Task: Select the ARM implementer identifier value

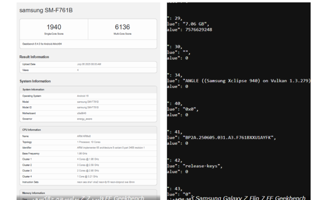Action: pos(111,148)
